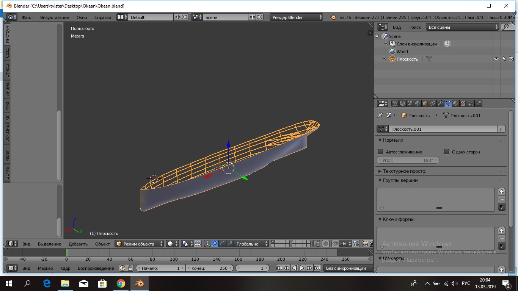Open the Рендер Blender engine dropdown

(297, 17)
